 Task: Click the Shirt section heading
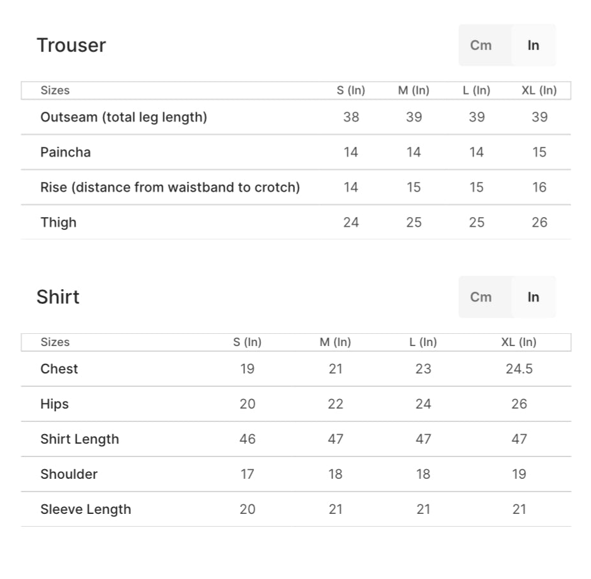coord(58,297)
